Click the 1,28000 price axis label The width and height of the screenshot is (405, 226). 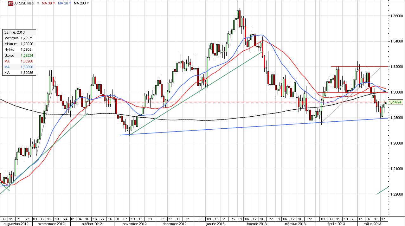coord(396,118)
